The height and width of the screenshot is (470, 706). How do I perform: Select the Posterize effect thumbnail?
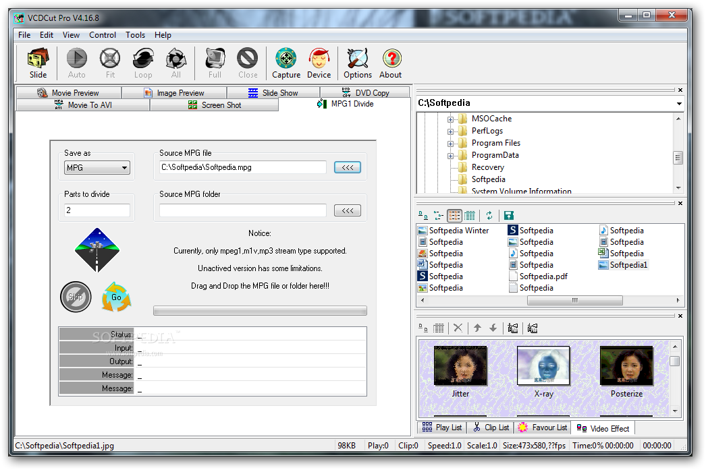click(x=626, y=365)
